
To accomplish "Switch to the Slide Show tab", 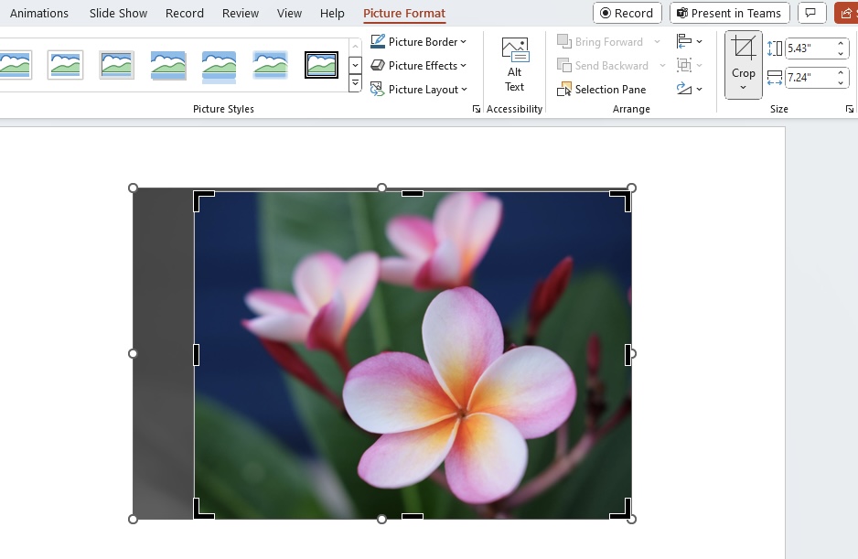I will (118, 13).
